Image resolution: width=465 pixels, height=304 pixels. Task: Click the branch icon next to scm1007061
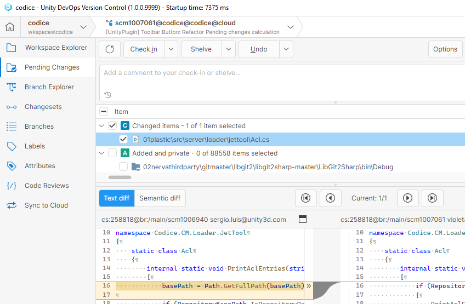tap(109, 23)
